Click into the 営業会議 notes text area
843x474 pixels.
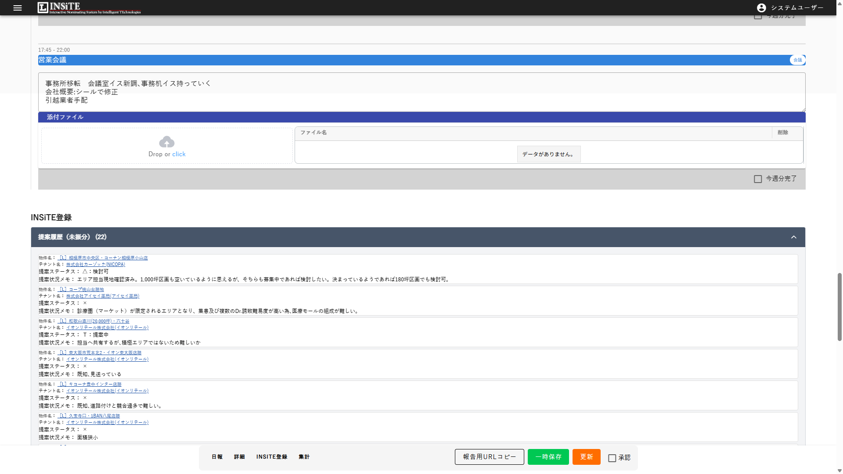tap(421, 92)
